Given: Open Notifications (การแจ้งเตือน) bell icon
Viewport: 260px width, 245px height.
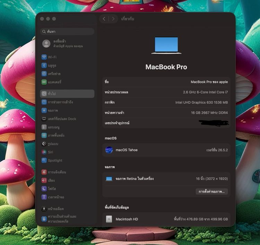Looking at the screenshot, I should point(44,172).
